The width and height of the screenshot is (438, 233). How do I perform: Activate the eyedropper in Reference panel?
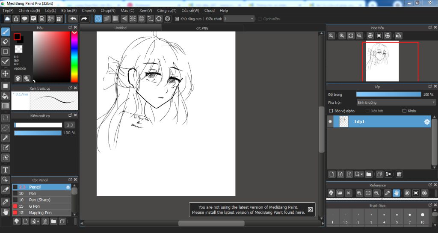point(388,193)
